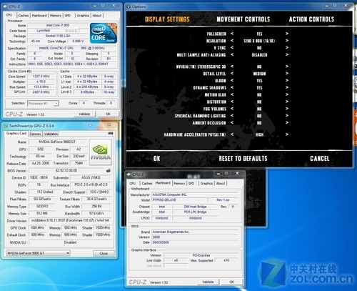The height and width of the screenshot is (291, 357).
Task: Click Validate in top CPU-Z window
Action: 84,114
